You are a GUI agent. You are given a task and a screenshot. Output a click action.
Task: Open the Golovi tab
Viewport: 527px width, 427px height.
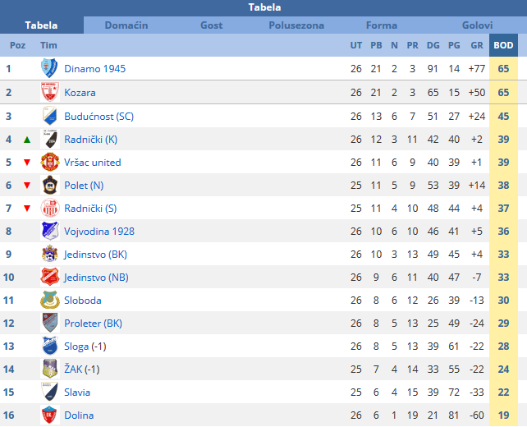point(477,25)
